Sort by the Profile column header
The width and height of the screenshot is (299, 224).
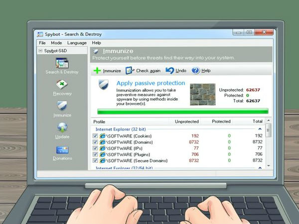[99, 122]
